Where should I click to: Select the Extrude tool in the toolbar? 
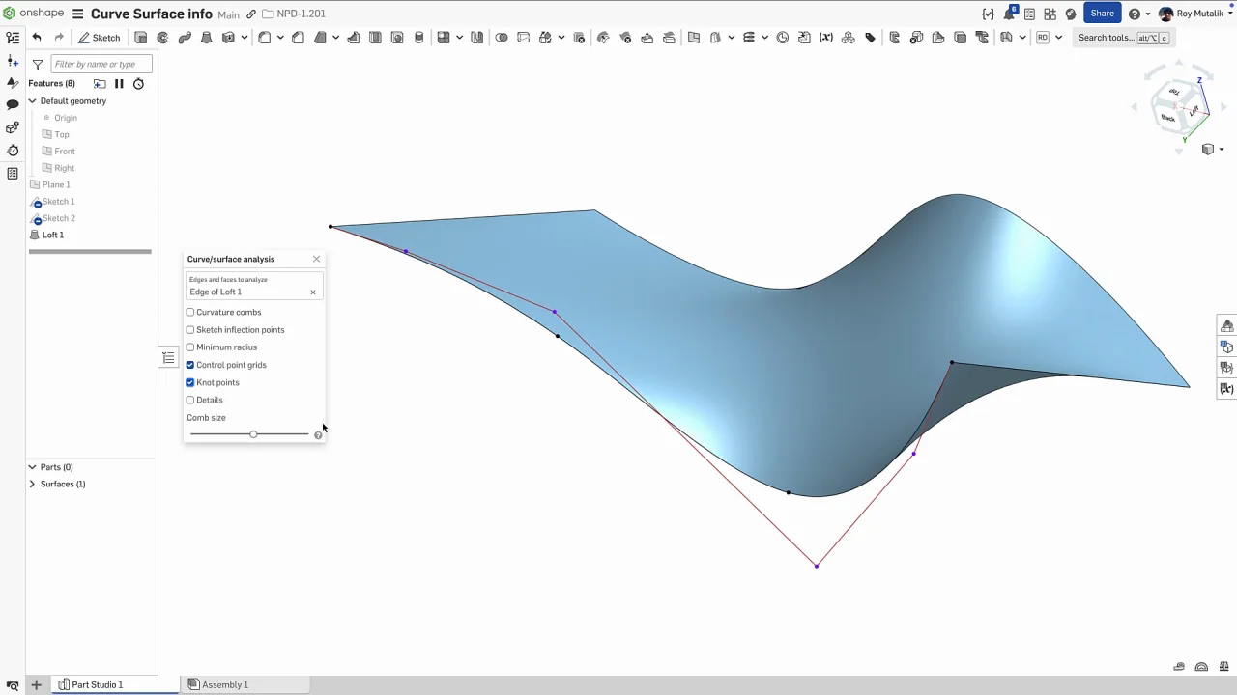pos(141,38)
